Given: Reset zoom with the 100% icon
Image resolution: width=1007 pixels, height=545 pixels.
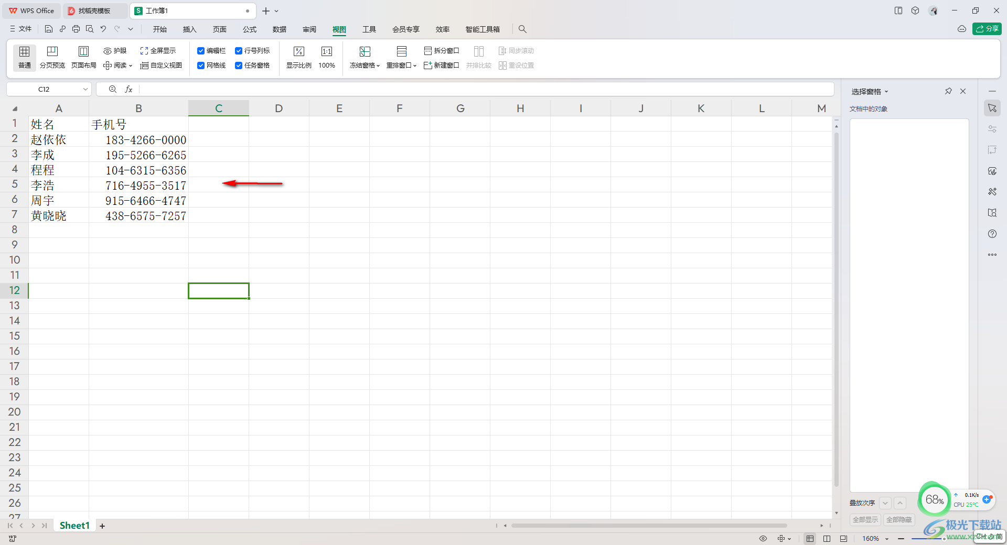Looking at the screenshot, I should [x=327, y=57].
